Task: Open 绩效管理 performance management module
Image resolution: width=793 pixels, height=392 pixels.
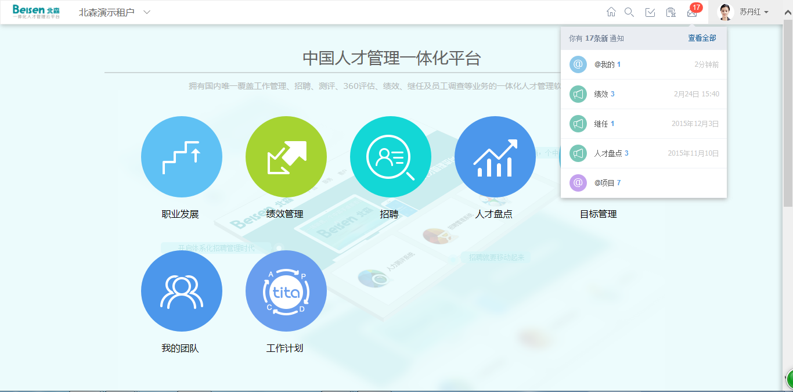Action: [x=286, y=157]
